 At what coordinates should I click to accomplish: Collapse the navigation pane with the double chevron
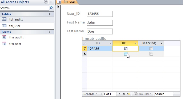(x=51, y=2)
